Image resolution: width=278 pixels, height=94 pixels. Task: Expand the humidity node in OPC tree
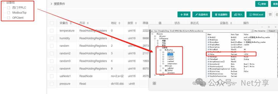[163, 52]
